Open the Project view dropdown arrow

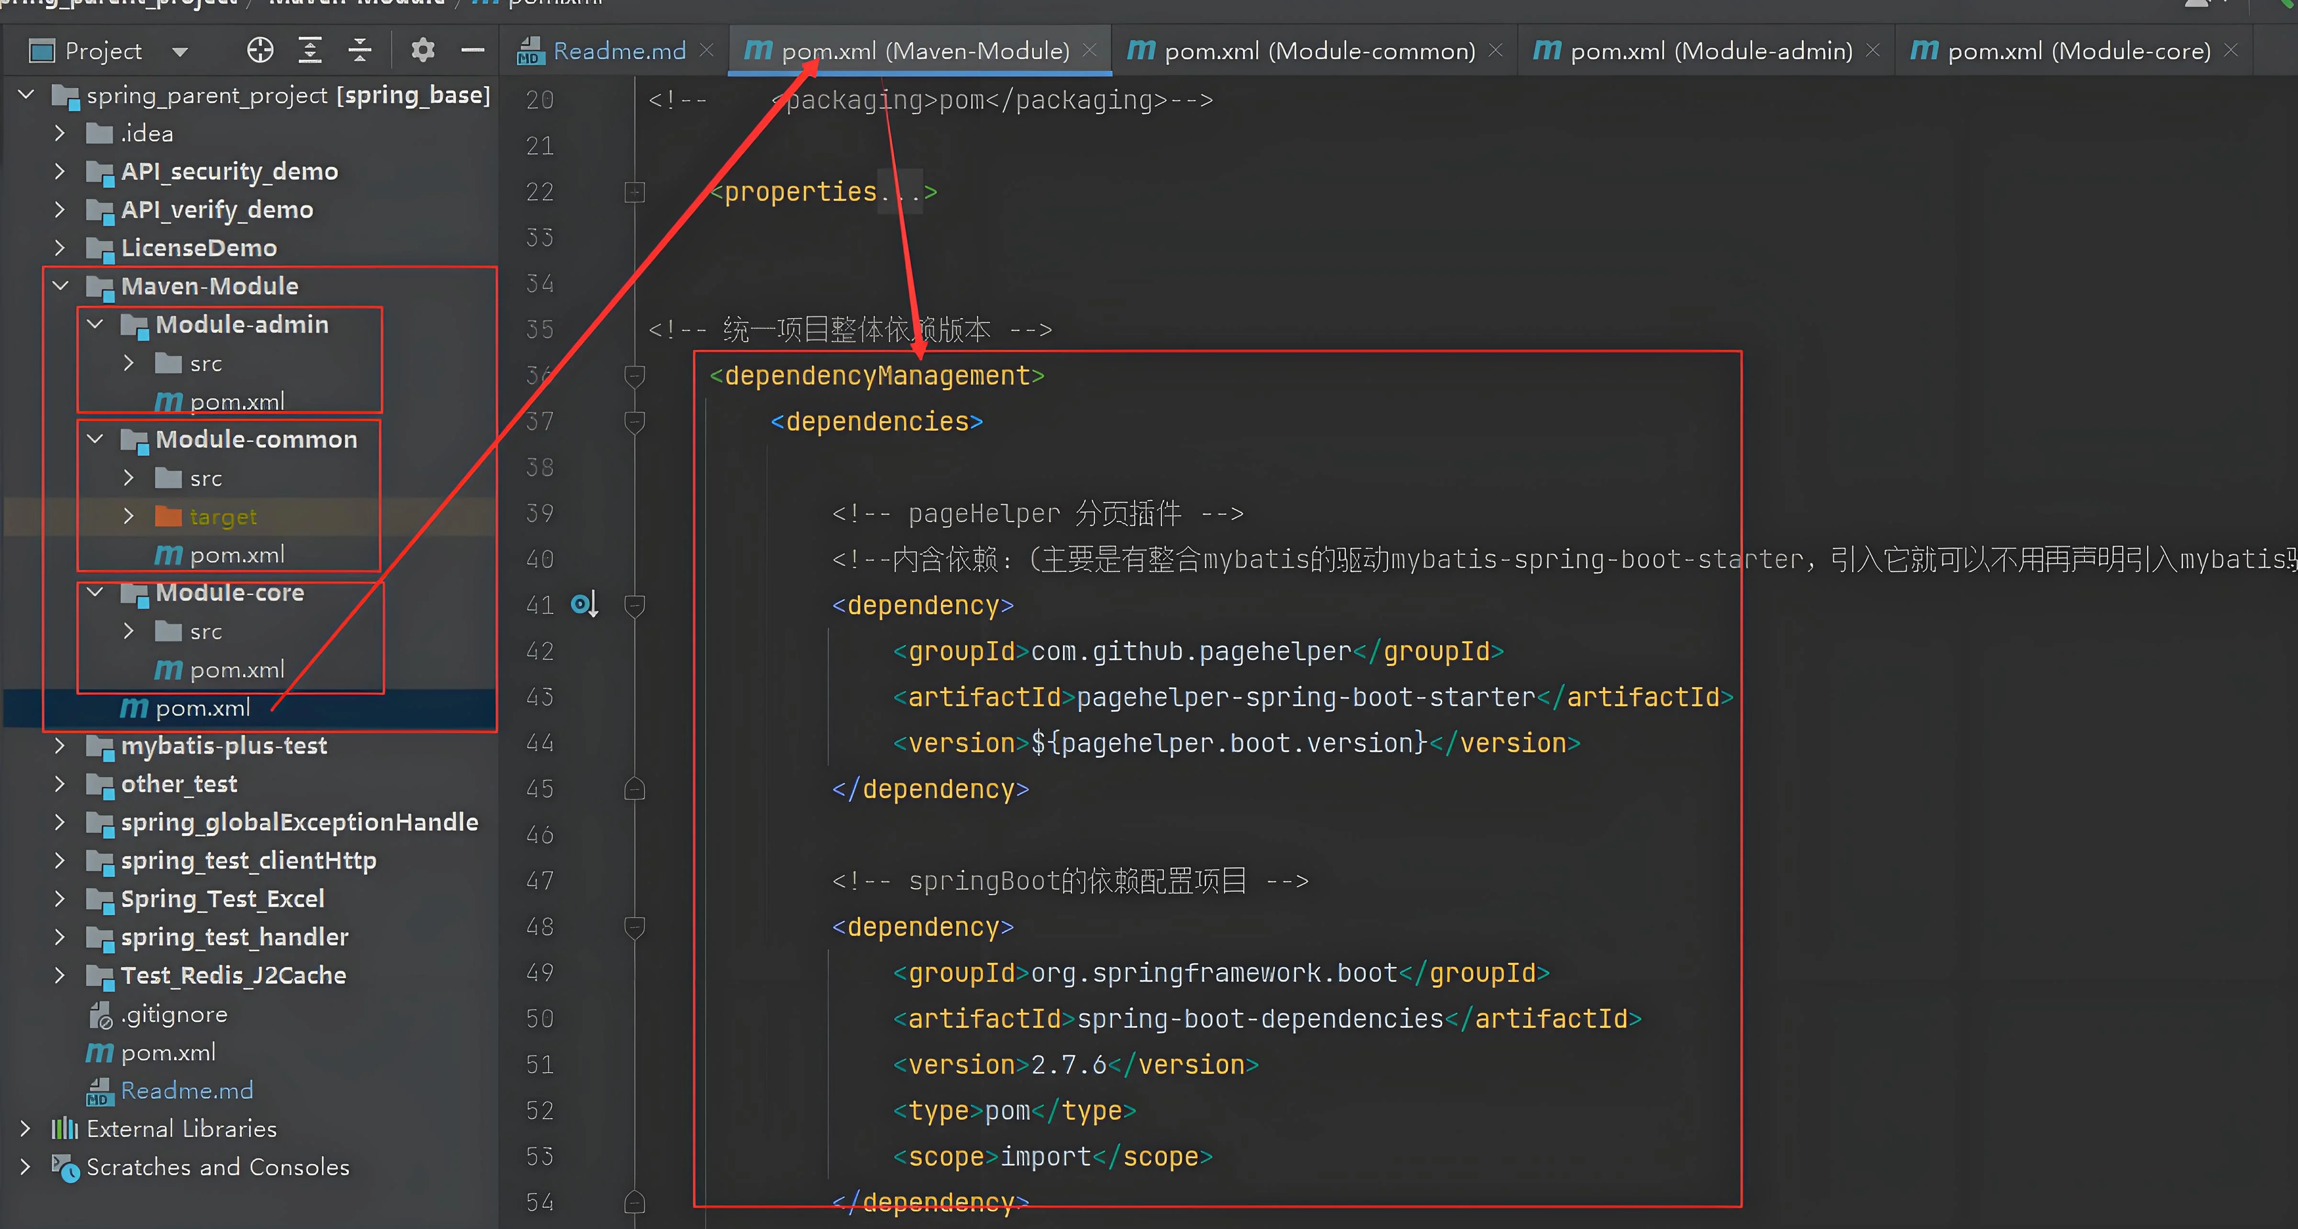pyautogui.click(x=180, y=52)
